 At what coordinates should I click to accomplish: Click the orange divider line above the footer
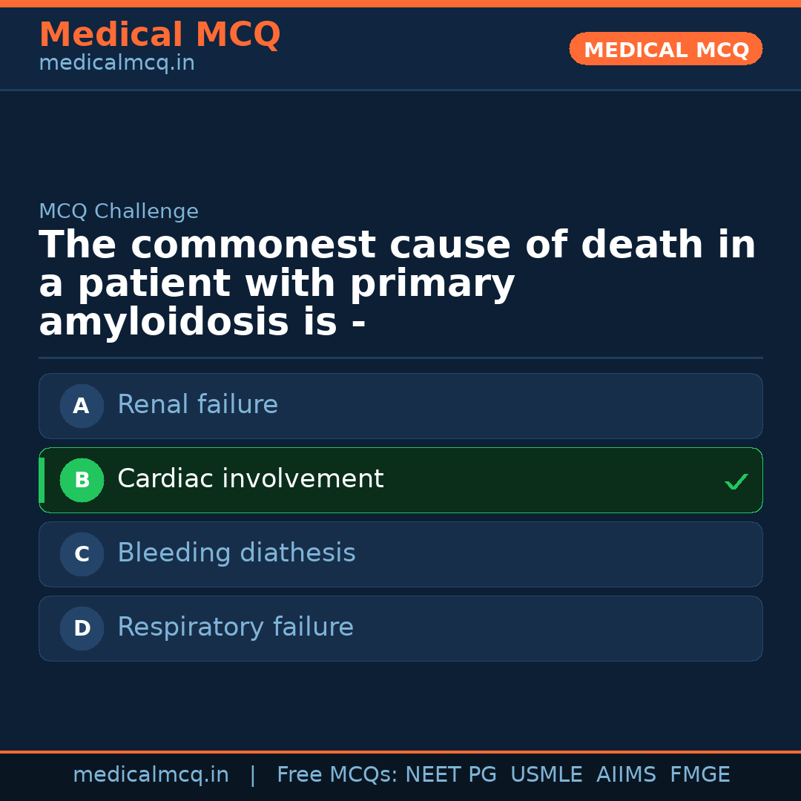400,751
